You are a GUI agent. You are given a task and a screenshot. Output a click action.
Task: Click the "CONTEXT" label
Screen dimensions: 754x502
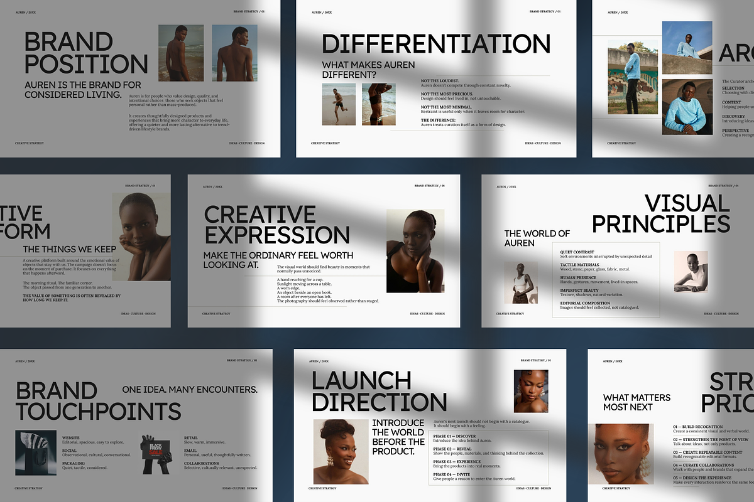pyautogui.click(x=732, y=102)
